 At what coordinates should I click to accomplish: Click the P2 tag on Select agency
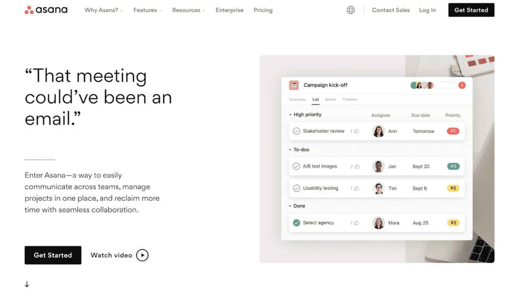pos(453,223)
